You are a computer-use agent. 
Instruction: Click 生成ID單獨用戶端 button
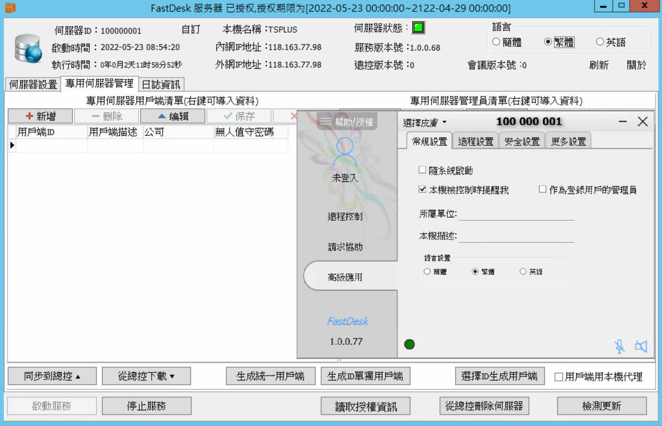click(365, 376)
